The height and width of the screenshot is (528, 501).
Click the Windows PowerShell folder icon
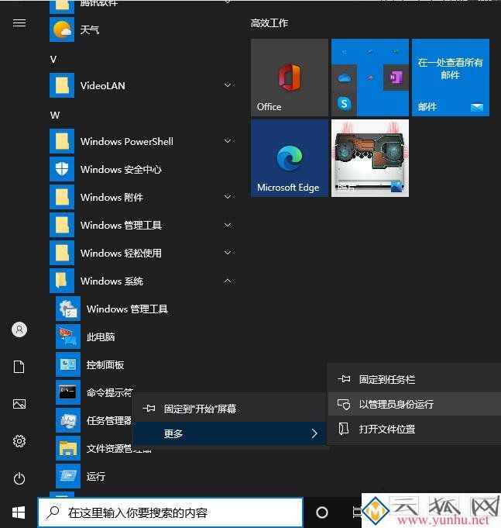tap(62, 141)
